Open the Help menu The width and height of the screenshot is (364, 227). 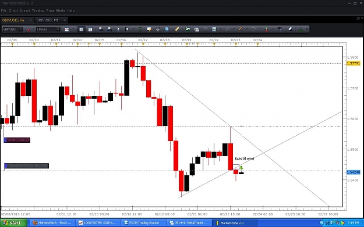pos(71,10)
